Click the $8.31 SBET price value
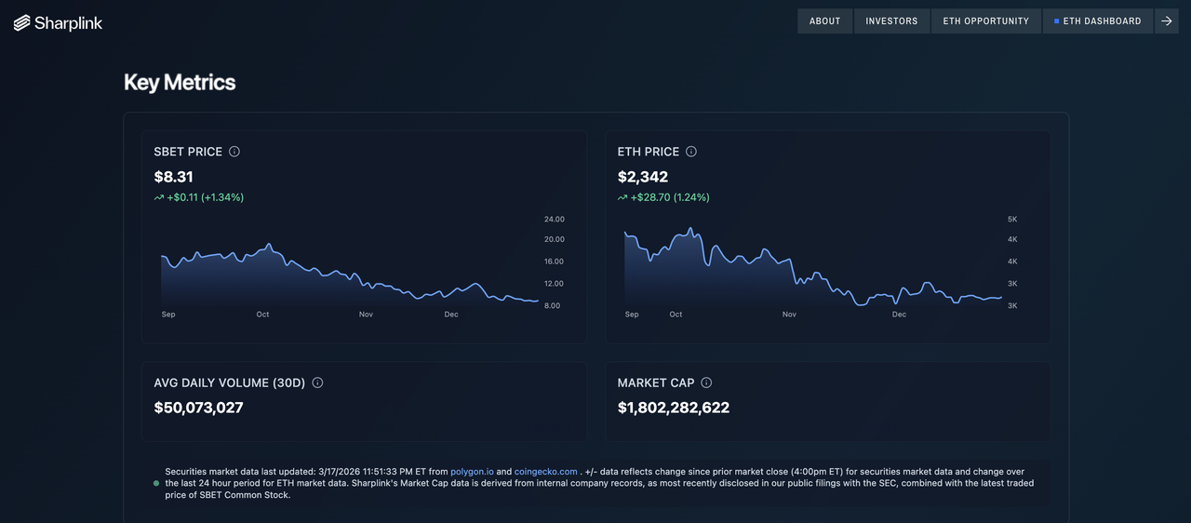The image size is (1191, 523). (174, 177)
